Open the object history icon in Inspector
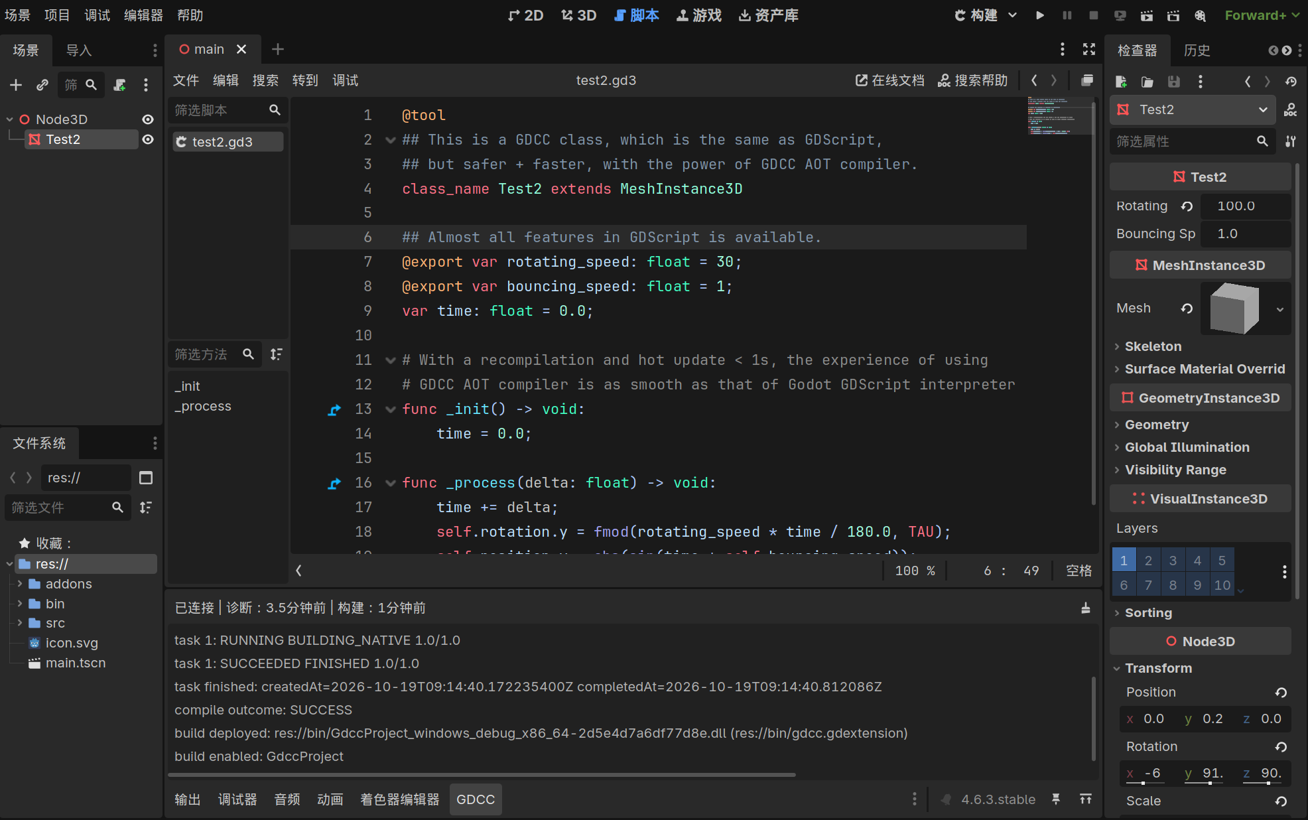 (1291, 82)
